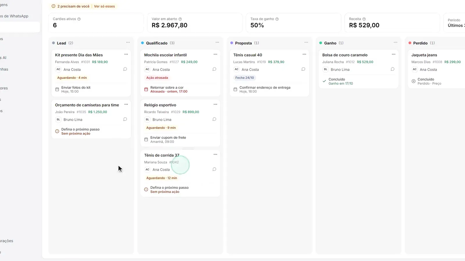Click the Ganho em 17/10 text

coord(341,84)
